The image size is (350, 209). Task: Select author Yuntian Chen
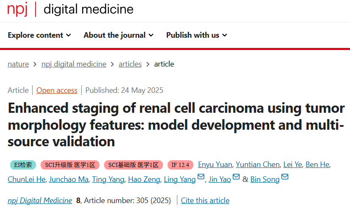(x=258, y=164)
